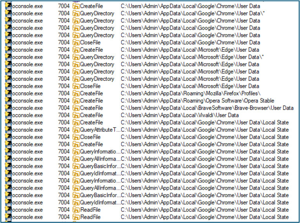Click the oconsole.exe process icon on the Vivaldi row
This screenshot has width=300, height=223.
click(x=8, y=115)
